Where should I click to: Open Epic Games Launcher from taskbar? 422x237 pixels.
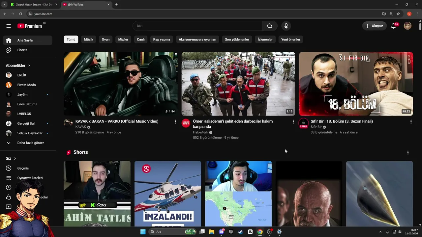231,232
